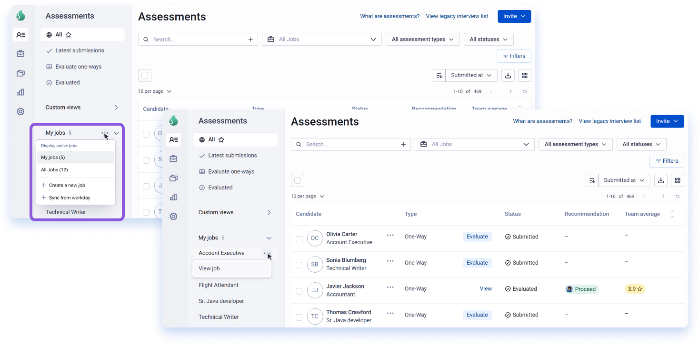Tick the checkbox for Olivia Carter
The width and height of the screenshot is (699, 346).
point(299,239)
